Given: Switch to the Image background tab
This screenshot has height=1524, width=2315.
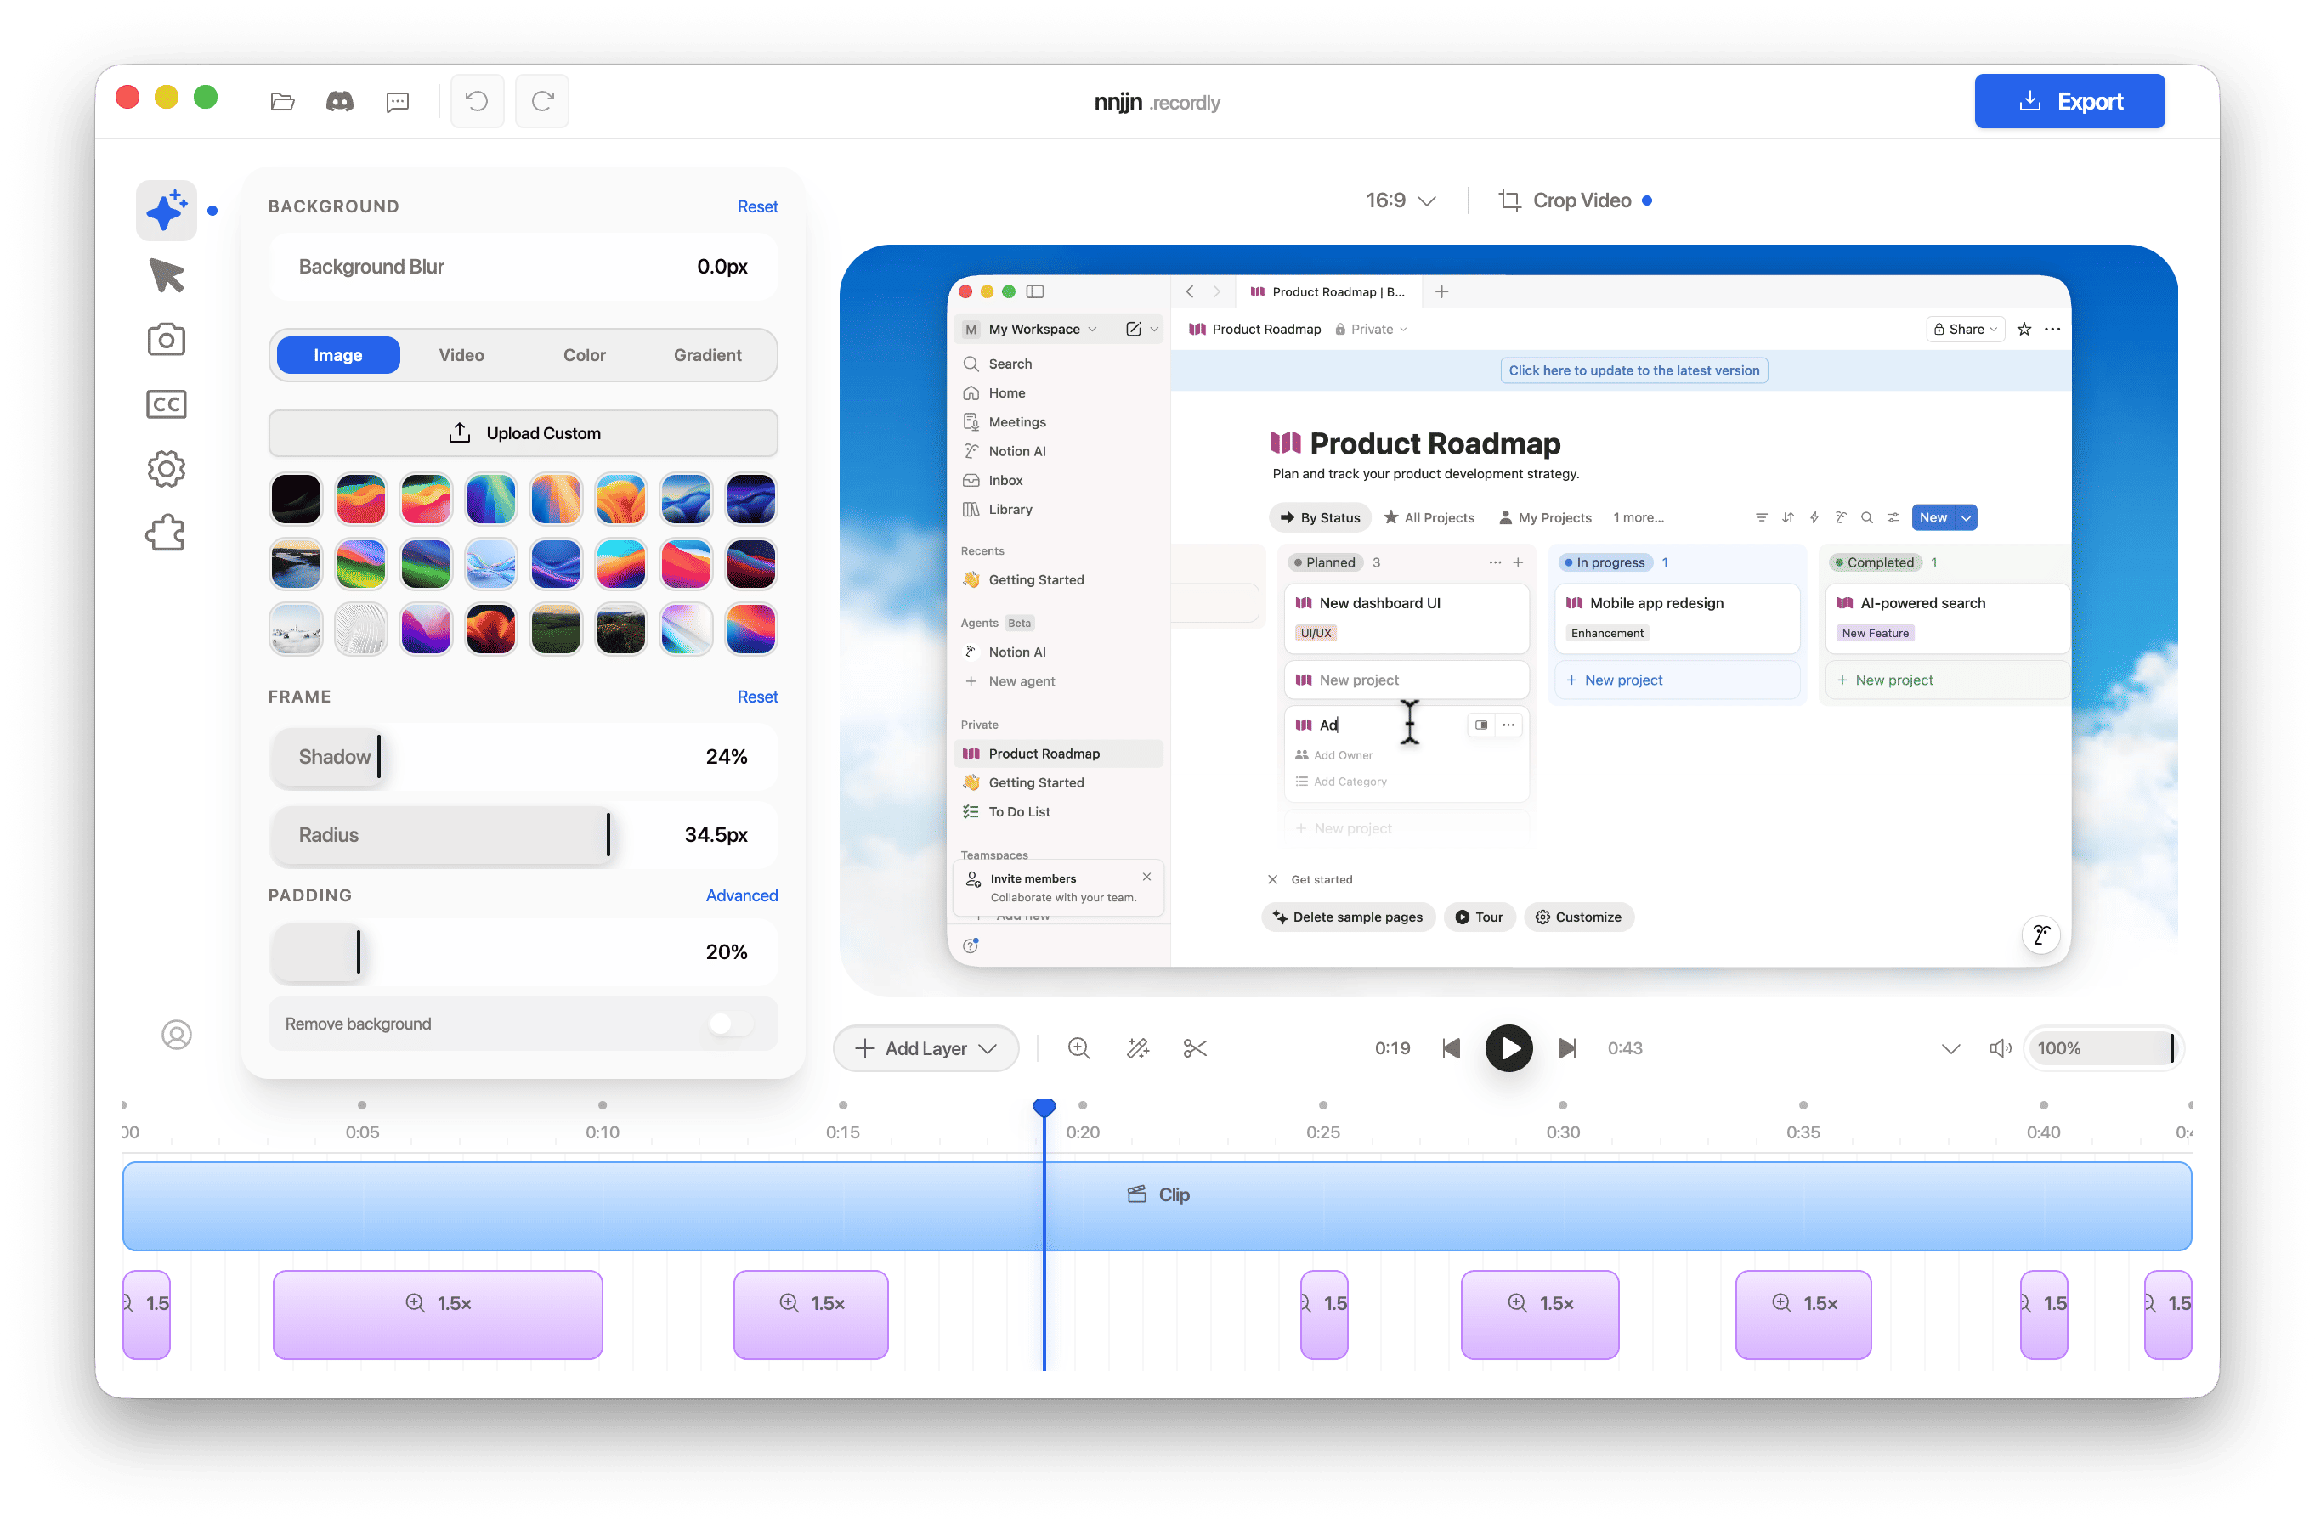Looking at the screenshot, I should point(337,355).
